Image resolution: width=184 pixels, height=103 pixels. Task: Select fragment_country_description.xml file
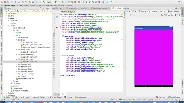point(37,47)
